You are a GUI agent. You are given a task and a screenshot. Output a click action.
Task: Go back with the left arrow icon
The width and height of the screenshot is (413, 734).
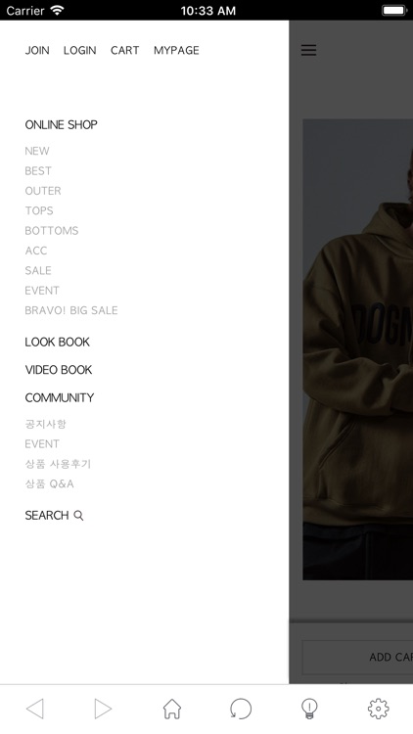(35, 709)
